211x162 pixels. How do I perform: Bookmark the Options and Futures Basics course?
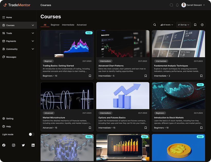click(x=146, y=128)
